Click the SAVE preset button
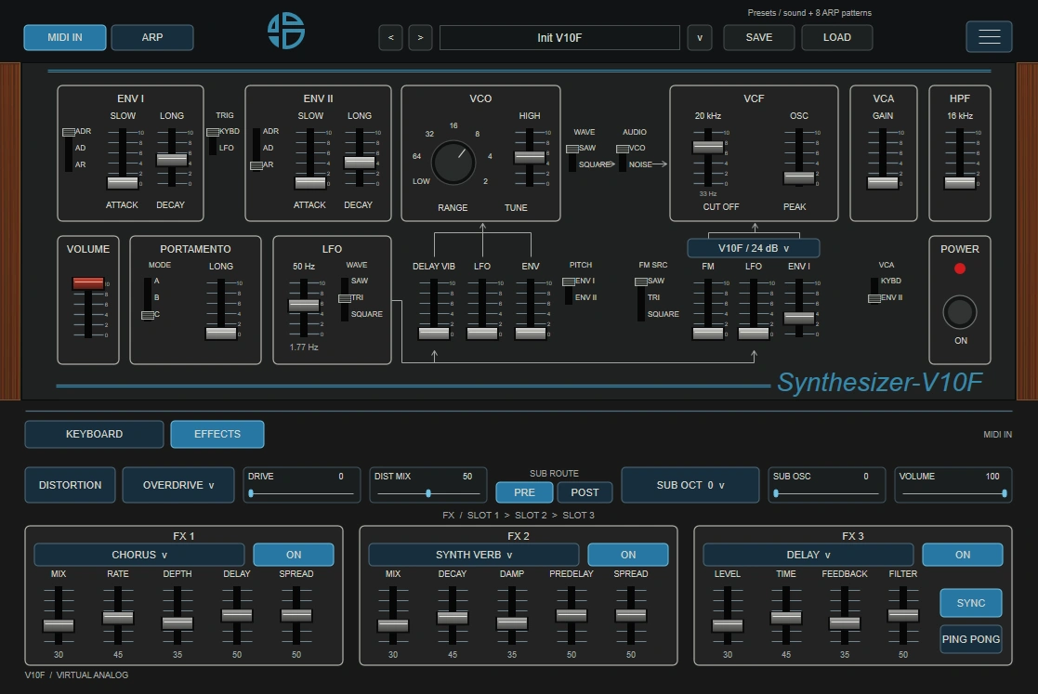 pyautogui.click(x=758, y=38)
